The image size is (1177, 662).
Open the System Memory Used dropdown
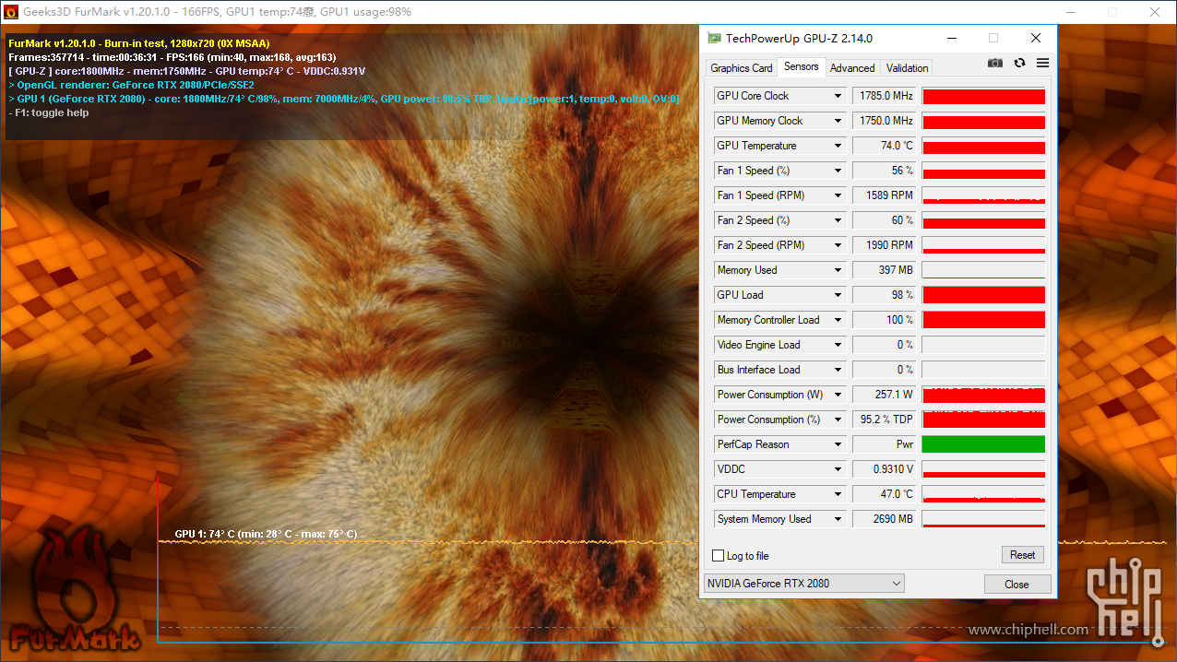(838, 519)
